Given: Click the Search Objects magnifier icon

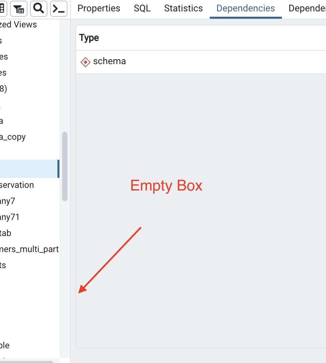Looking at the screenshot, I should (39, 9).
